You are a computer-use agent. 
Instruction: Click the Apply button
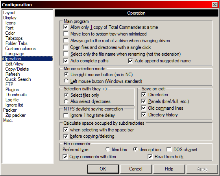202,169
